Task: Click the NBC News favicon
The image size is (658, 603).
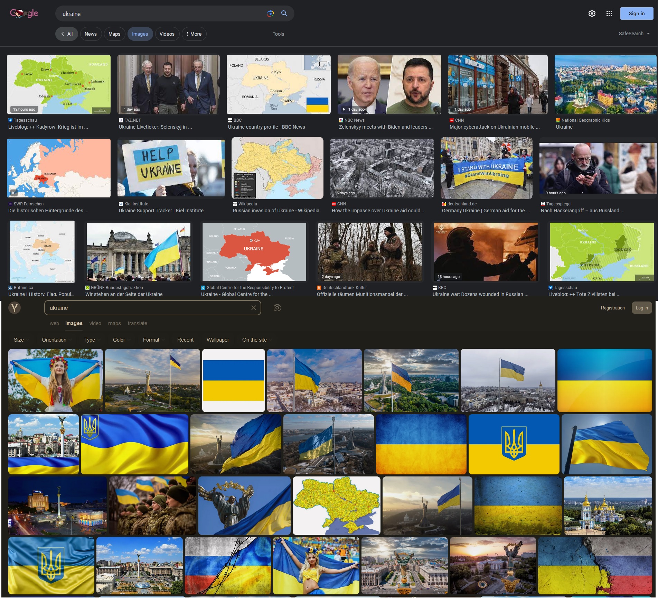Action: (341, 120)
